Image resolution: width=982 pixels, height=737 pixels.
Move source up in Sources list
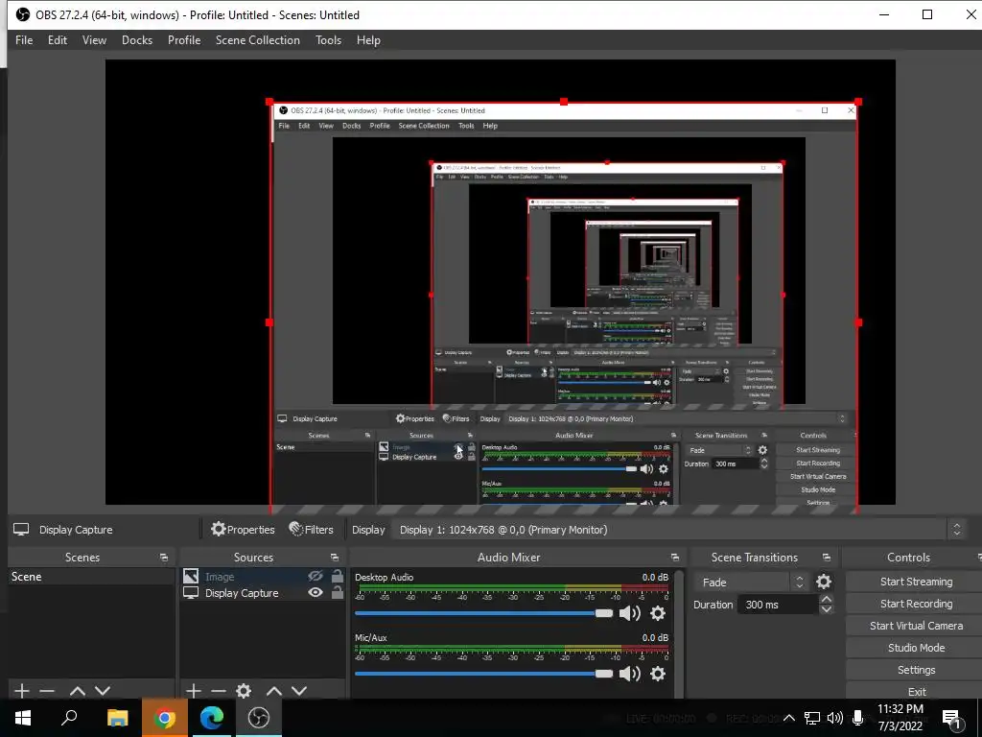click(273, 691)
